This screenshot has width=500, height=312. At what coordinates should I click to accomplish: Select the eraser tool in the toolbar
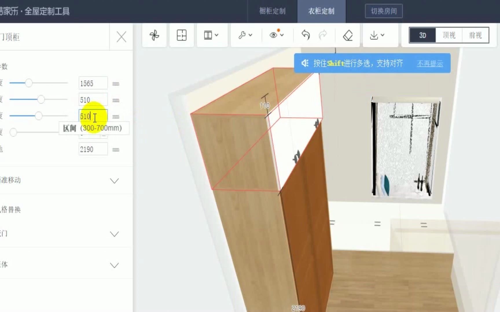(348, 35)
